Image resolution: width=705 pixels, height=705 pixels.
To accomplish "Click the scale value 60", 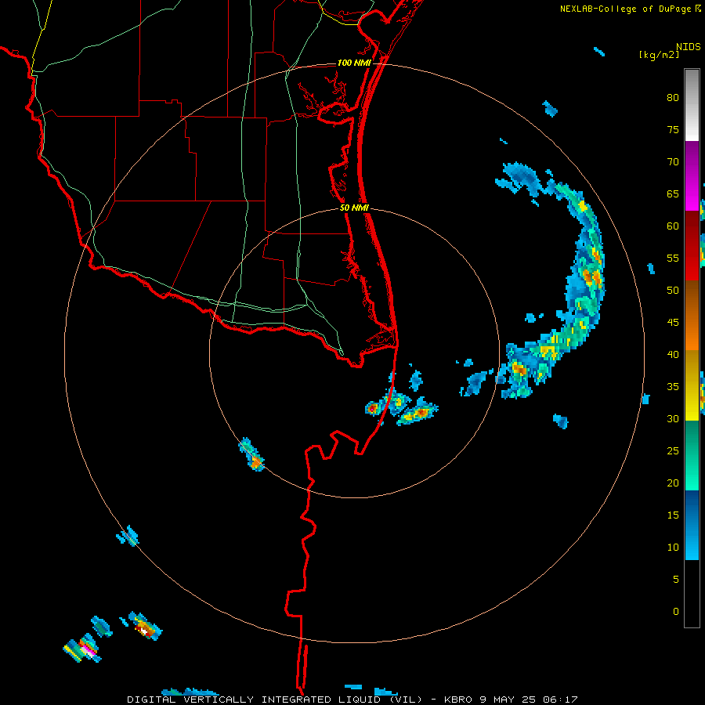I will click(x=673, y=226).
